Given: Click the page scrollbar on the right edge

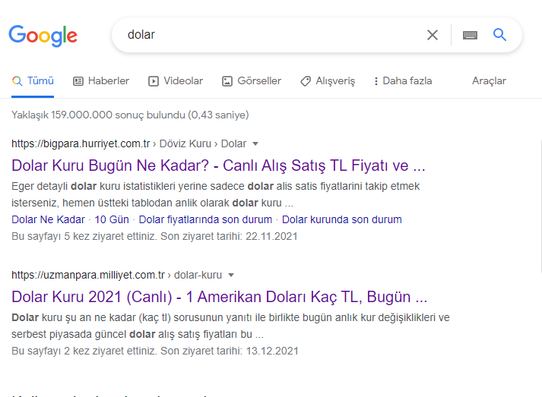Looking at the screenshot, I should [x=540, y=206].
